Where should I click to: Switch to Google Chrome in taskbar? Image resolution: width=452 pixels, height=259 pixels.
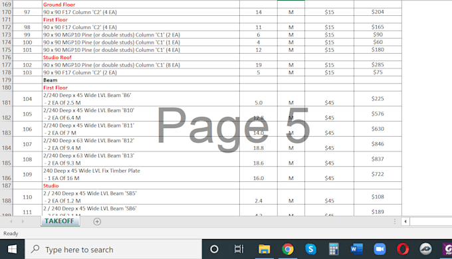[x=287, y=249]
